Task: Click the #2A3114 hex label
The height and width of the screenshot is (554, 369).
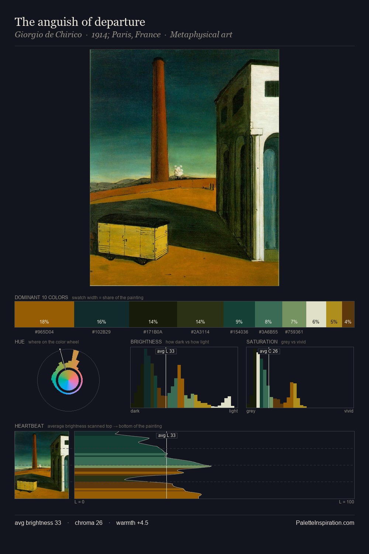Action: click(x=200, y=332)
